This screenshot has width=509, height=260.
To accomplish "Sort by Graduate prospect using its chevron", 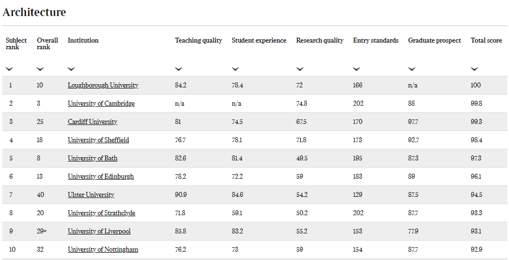I will point(412,69).
